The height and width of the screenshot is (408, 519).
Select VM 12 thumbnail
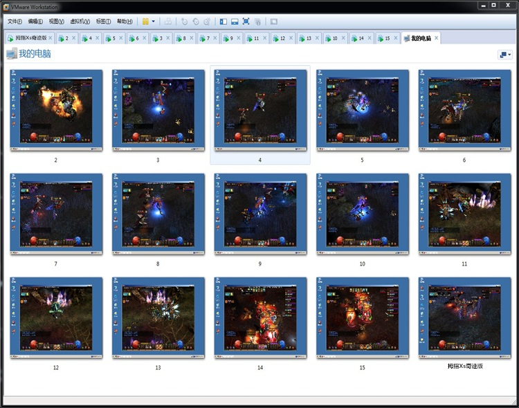click(x=56, y=318)
